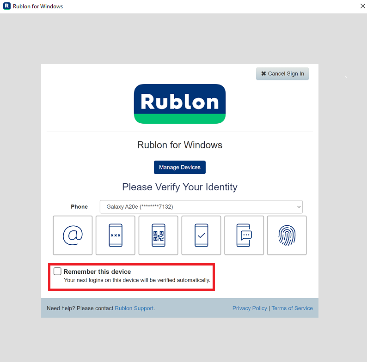367x362 pixels.
Task: Pick the QR code authentication method
Action: pos(158,235)
